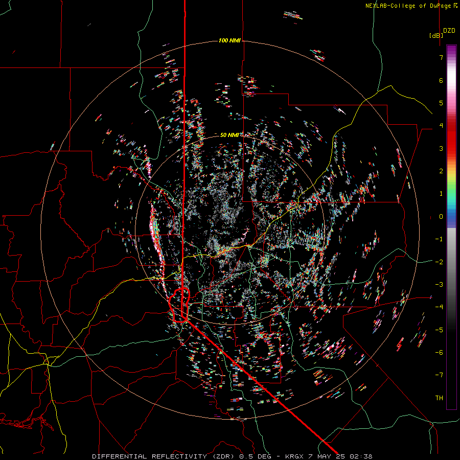
Task: Click the 50 NMI range ring label
Action: pyautogui.click(x=229, y=135)
